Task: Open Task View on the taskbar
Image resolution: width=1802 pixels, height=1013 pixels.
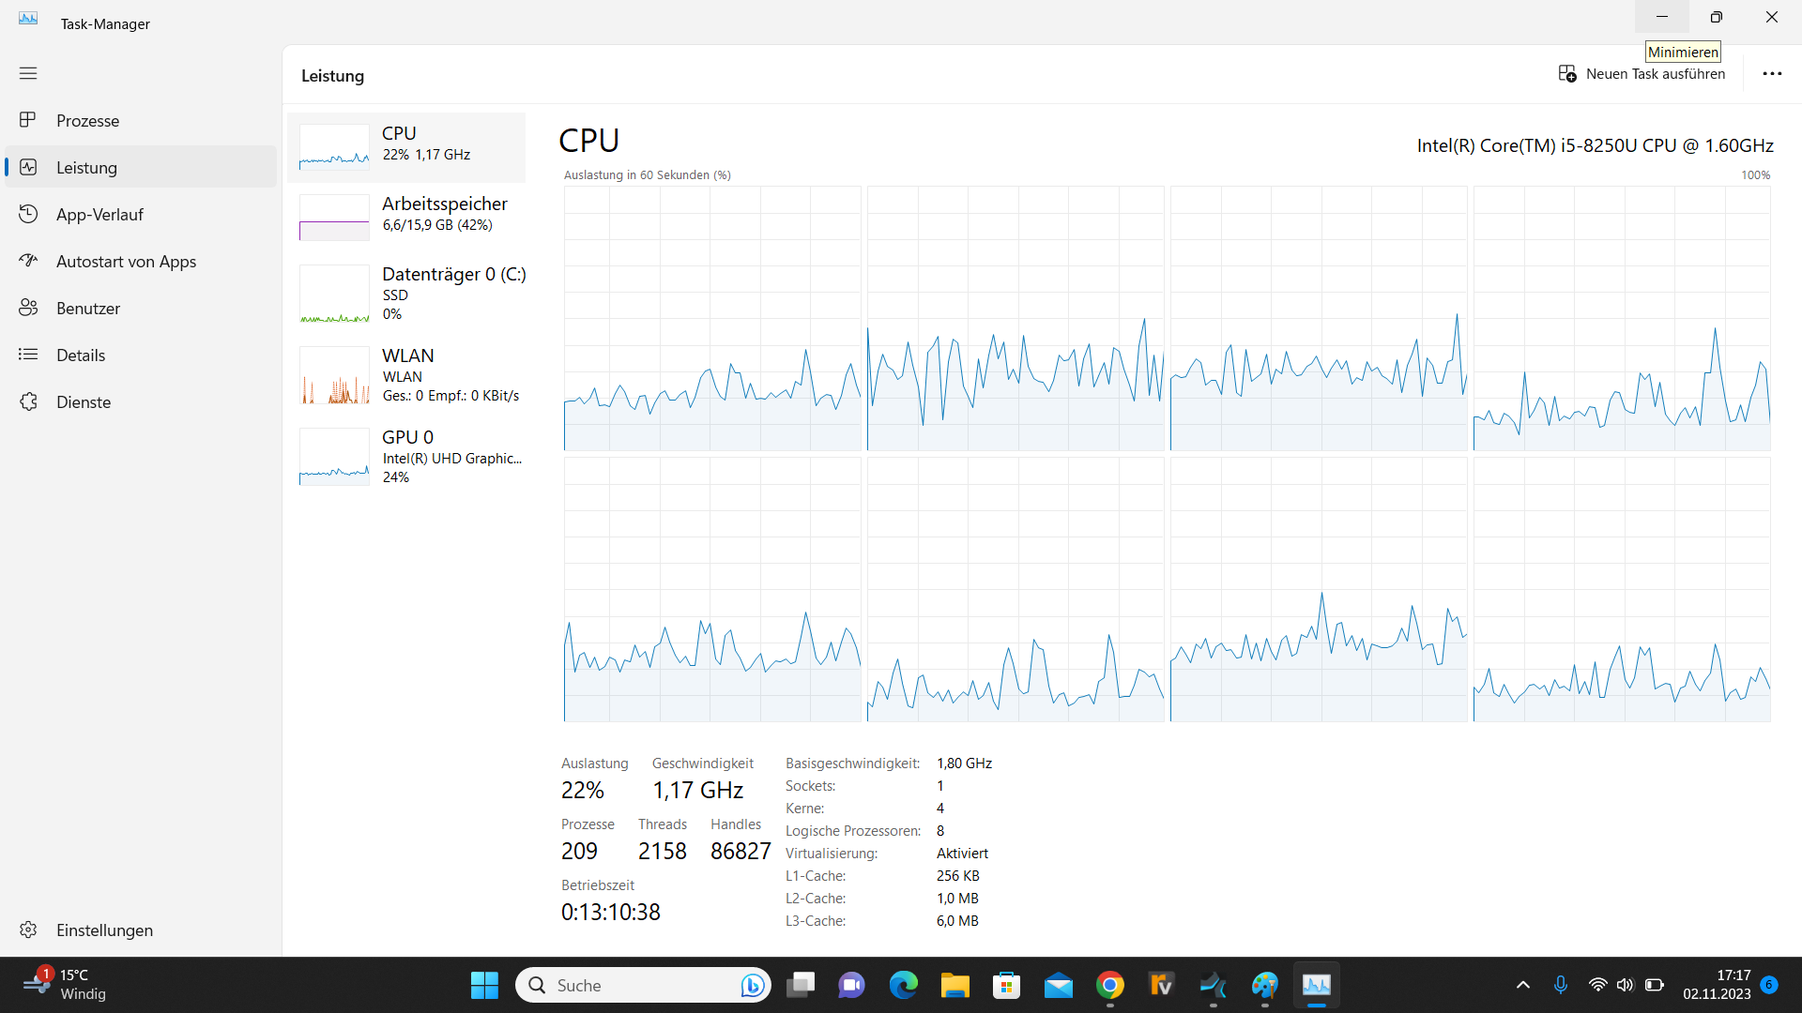Action: tap(801, 985)
